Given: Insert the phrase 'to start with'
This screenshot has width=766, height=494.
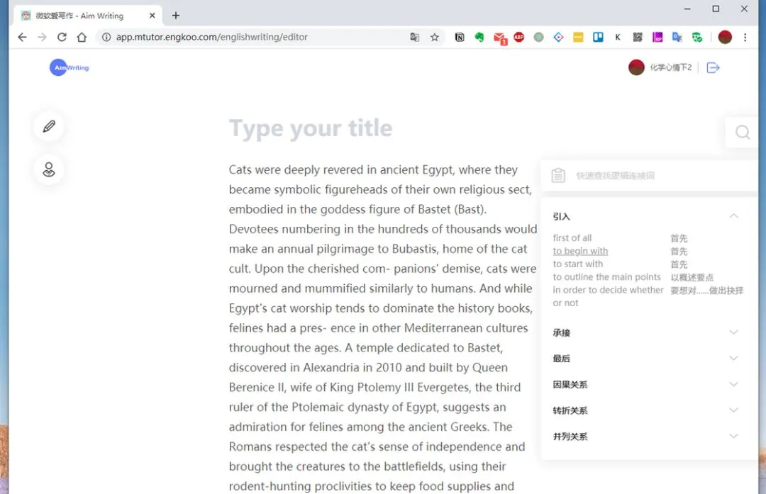Looking at the screenshot, I should tap(578, 264).
